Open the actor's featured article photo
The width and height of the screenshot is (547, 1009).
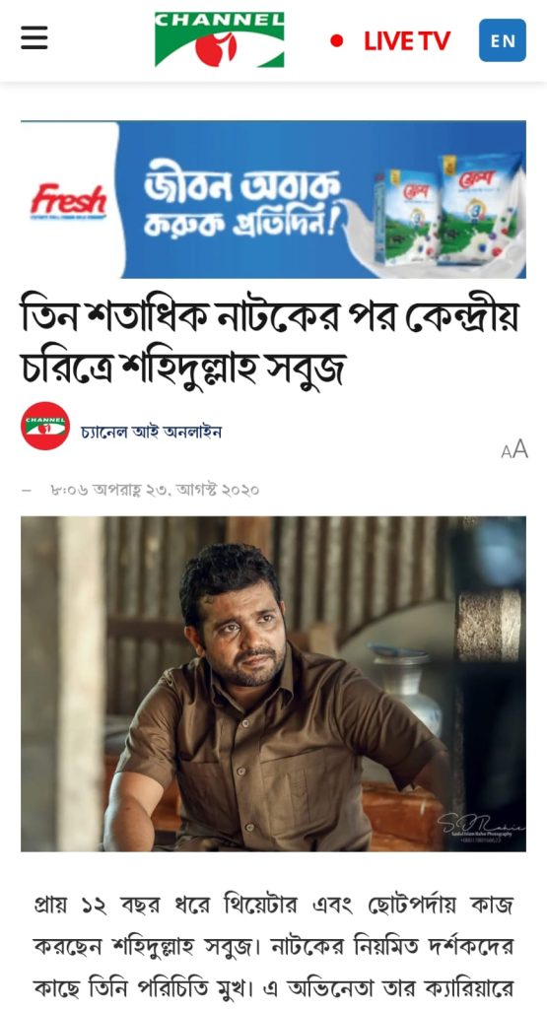pos(274,684)
